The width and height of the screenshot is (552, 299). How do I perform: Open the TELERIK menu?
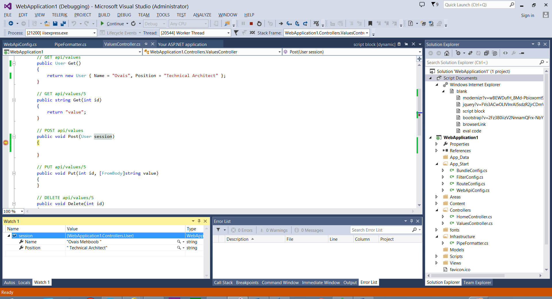pyautogui.click(x=60, y=15)
